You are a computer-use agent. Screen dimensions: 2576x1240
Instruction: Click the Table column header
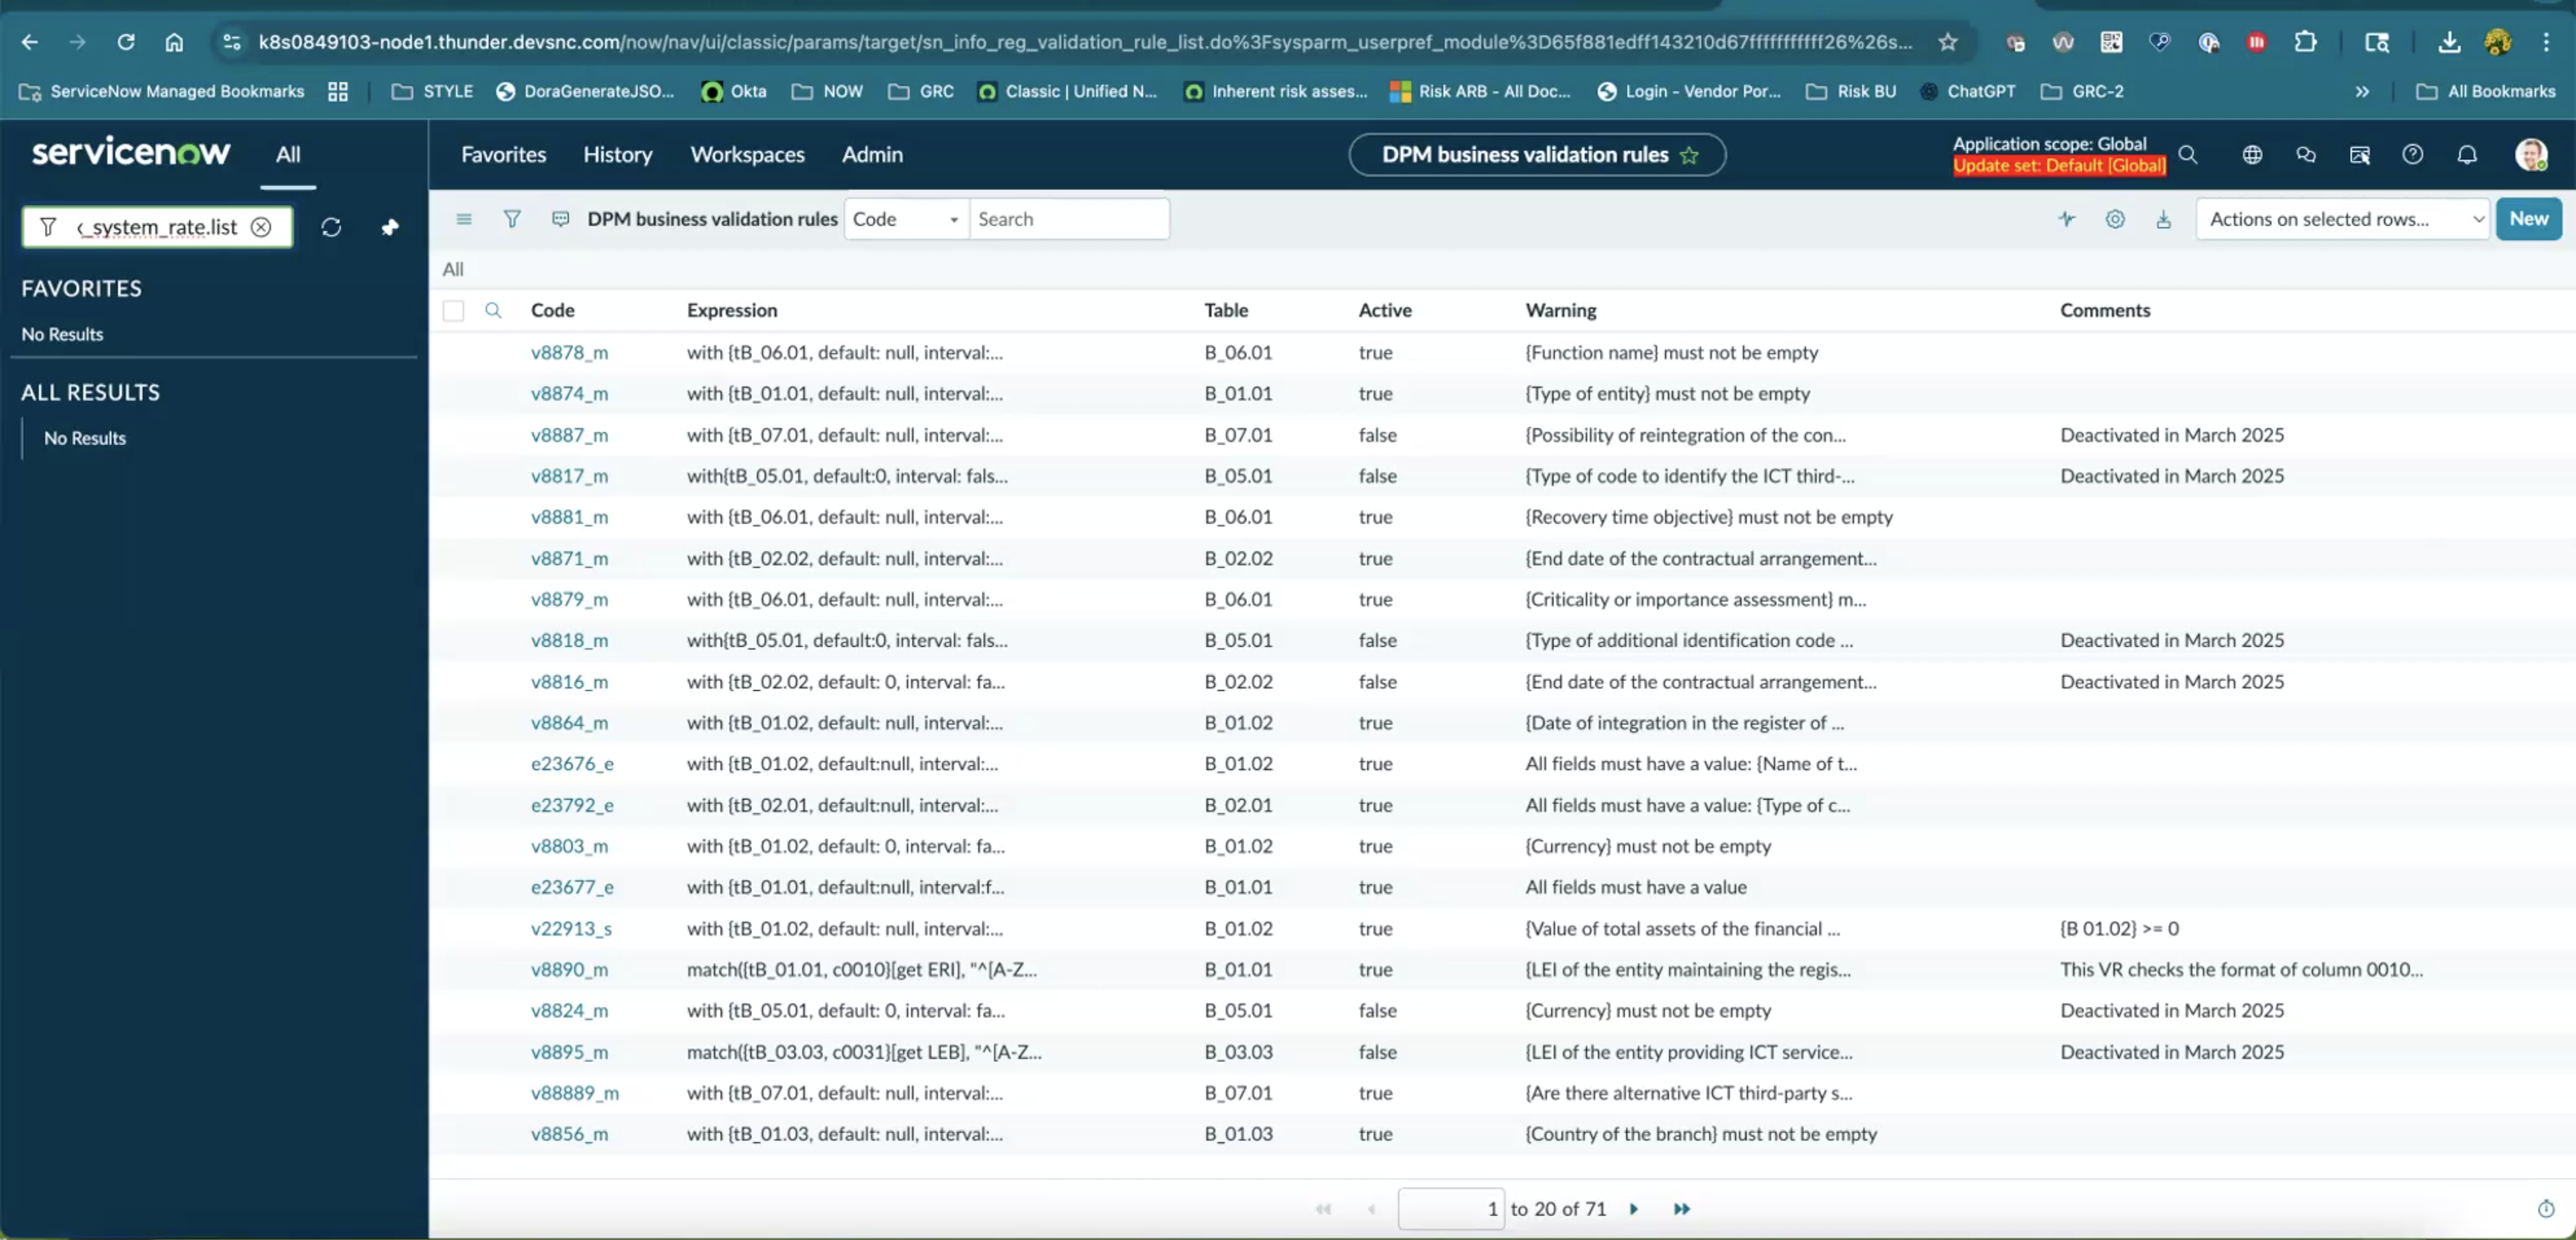[1226, 310]
